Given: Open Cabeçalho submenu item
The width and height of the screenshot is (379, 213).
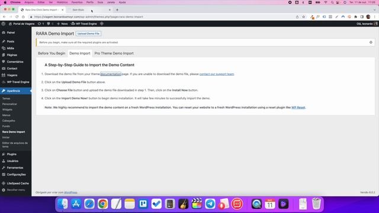Looking at the screenshot, I should (9, 121).
